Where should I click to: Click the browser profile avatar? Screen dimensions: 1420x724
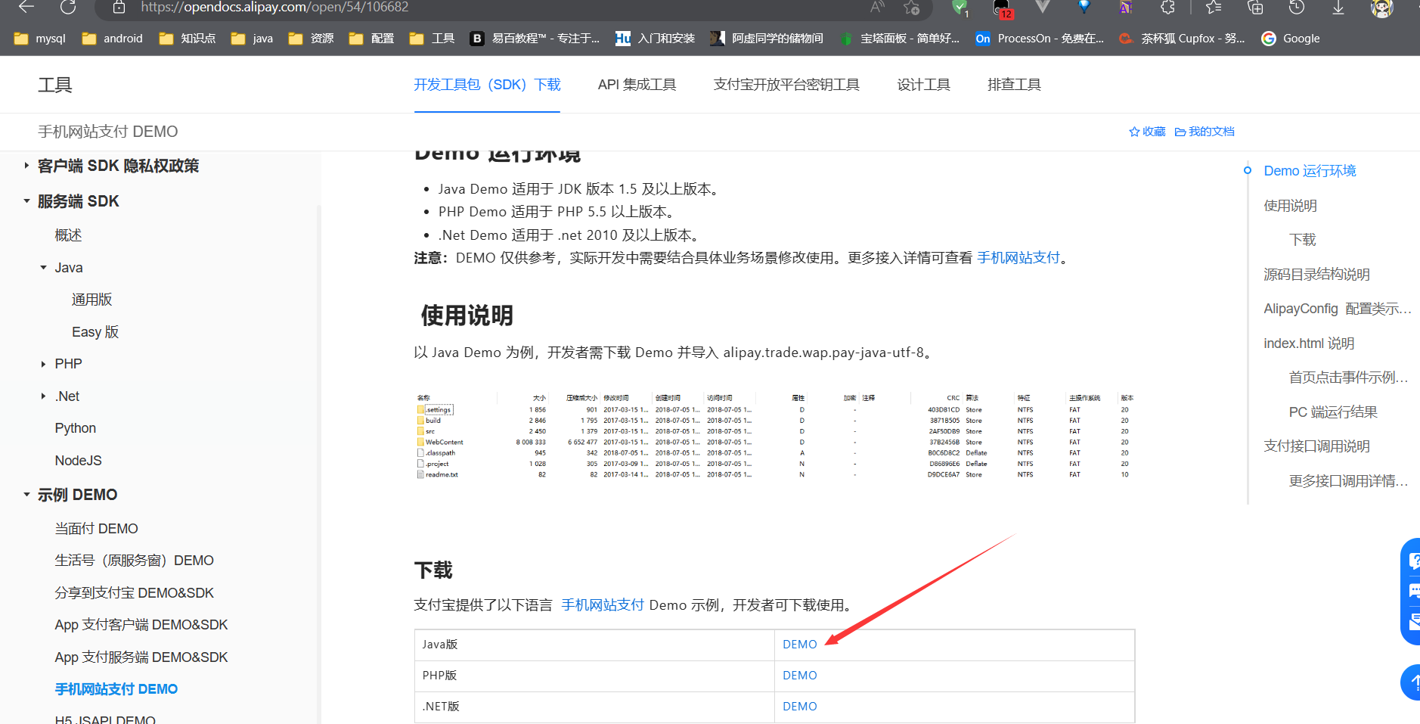pyautogui.click(x=1382, y=8)
